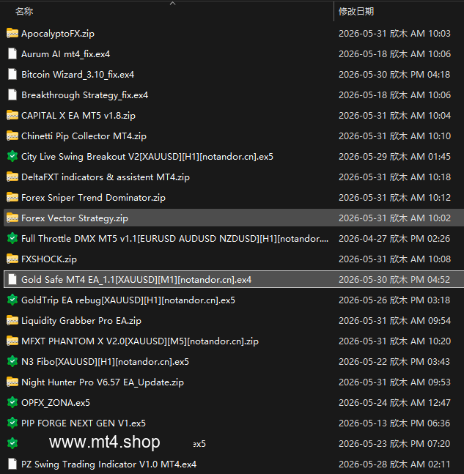Viewport: 464px width, 474px height.
Task: Click the ApocalyptoFX.zip folder icon
Action: (x=12, y=33)
